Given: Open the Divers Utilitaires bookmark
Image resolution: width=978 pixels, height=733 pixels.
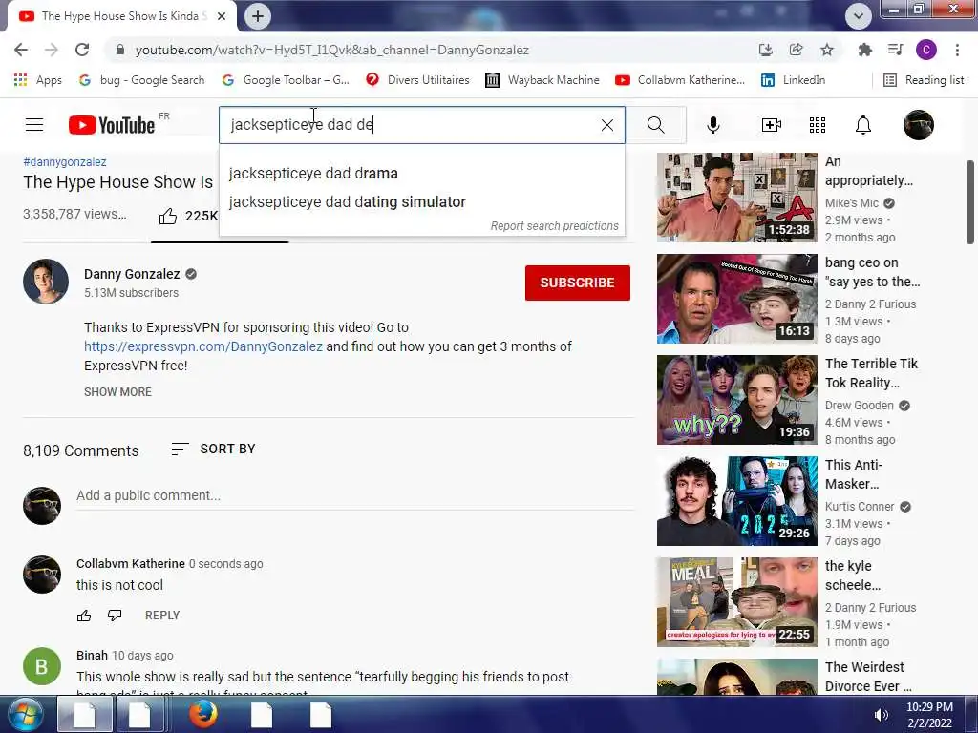Looking at the screenshot, I should (418, 80).
